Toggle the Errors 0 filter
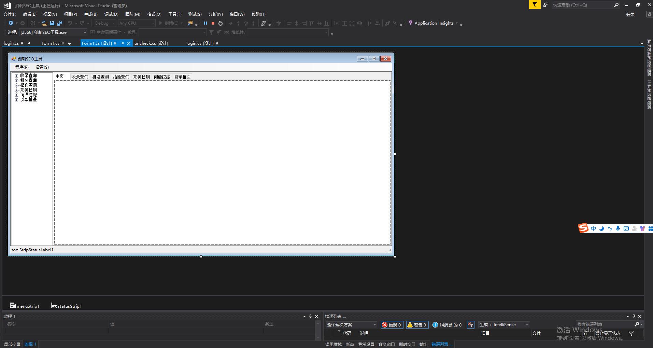 [392, 325]
